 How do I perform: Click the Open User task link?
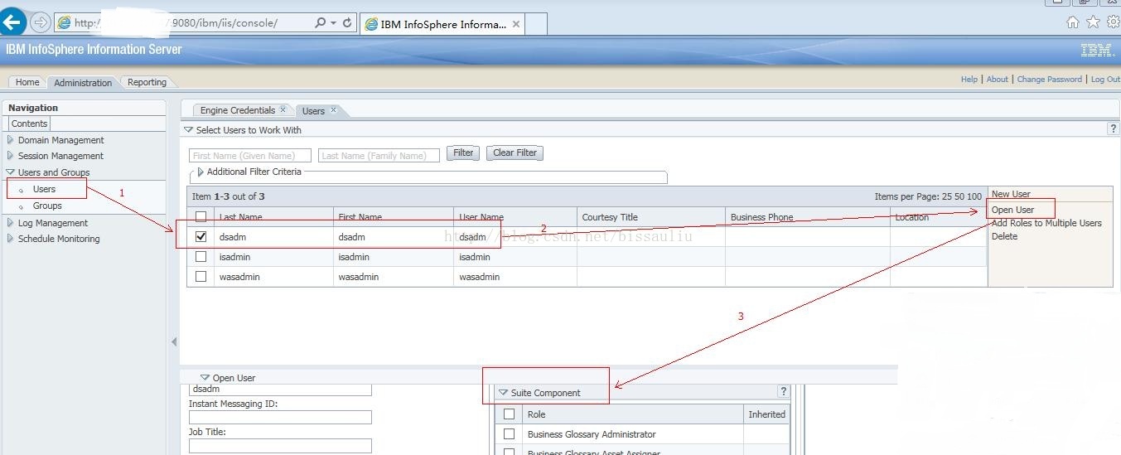[1012, 210]
